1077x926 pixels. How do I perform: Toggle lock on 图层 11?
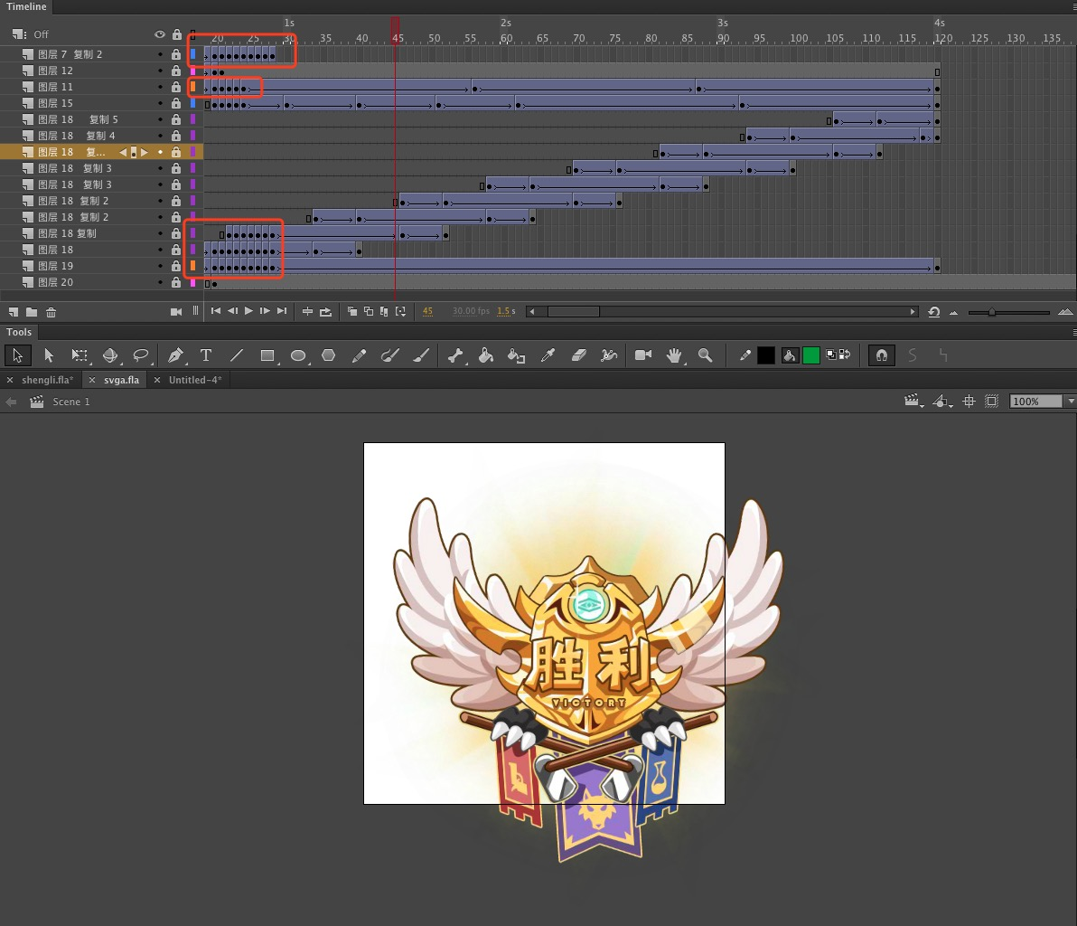pyautogui.click(x=176, y=88)
